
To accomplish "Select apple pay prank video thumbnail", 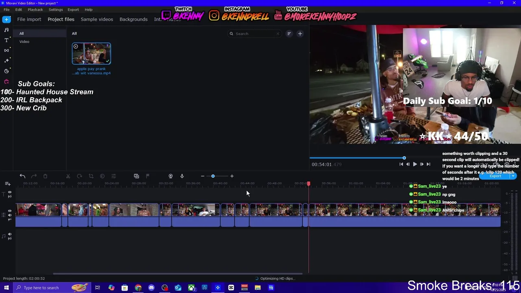I will pyautogui.click(x=92, y=54).
